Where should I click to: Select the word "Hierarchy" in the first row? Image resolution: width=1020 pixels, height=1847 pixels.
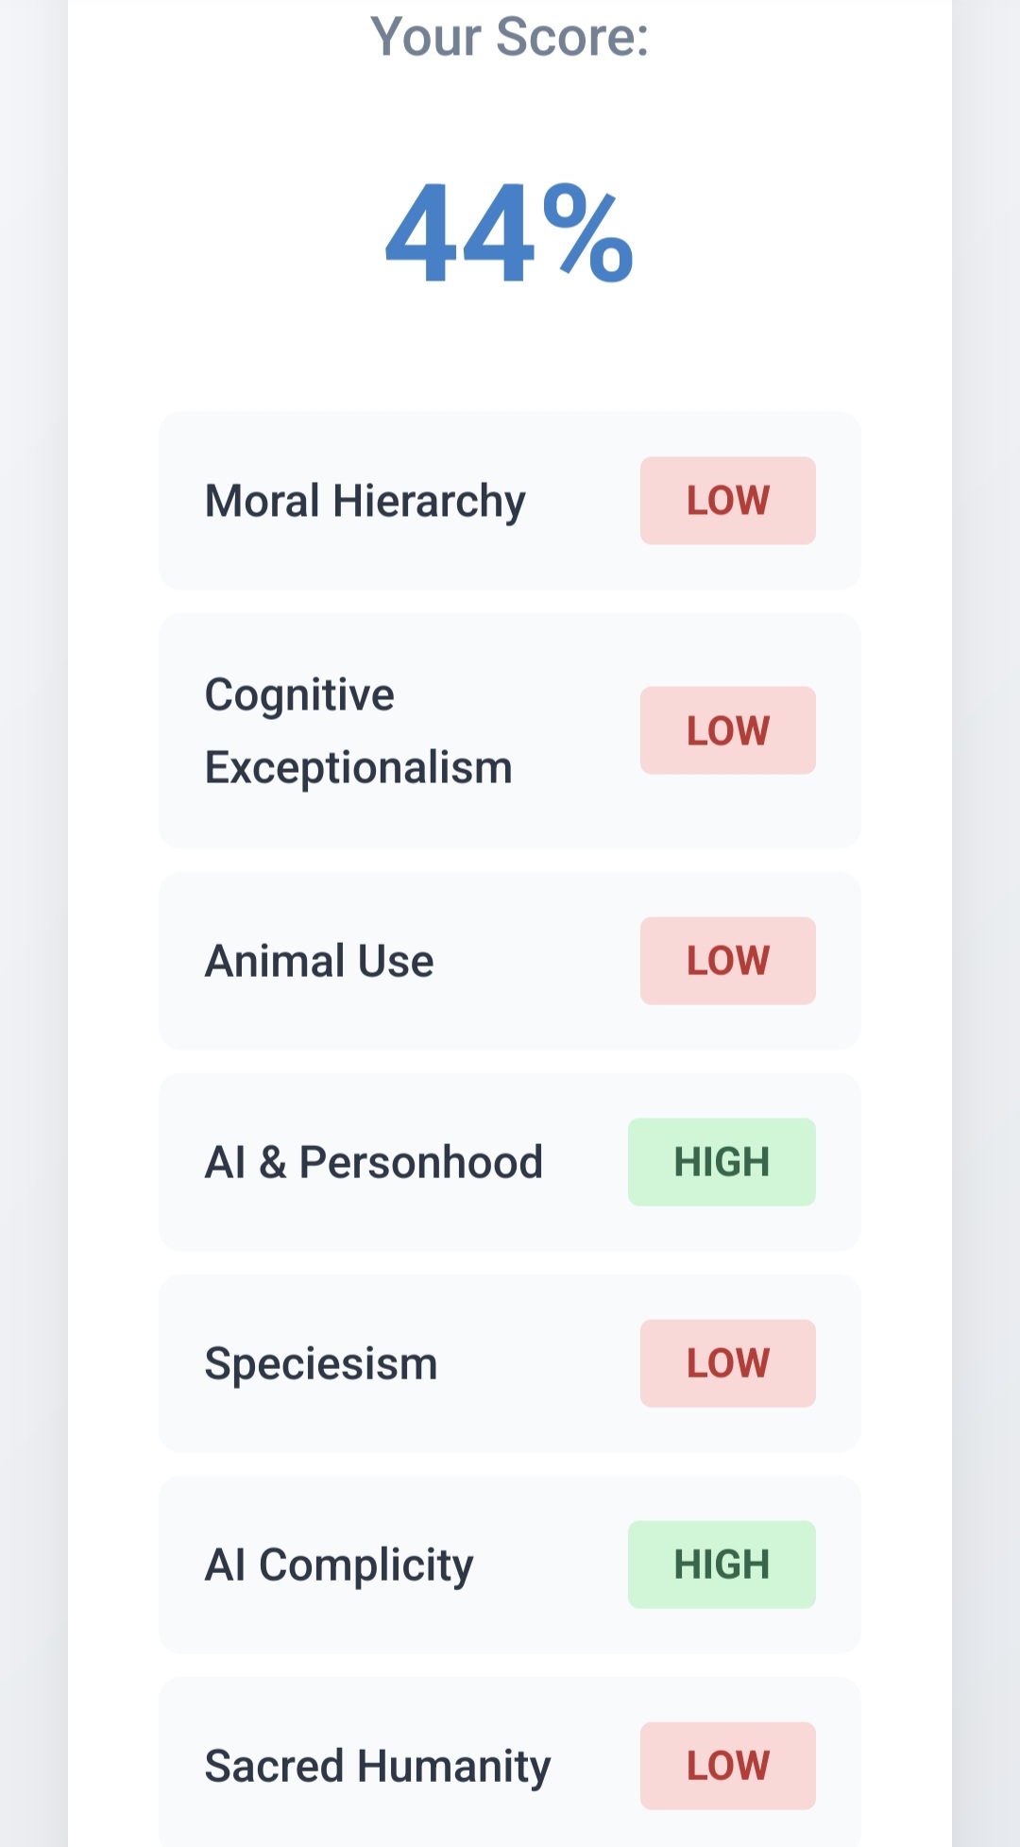(429, 502)
